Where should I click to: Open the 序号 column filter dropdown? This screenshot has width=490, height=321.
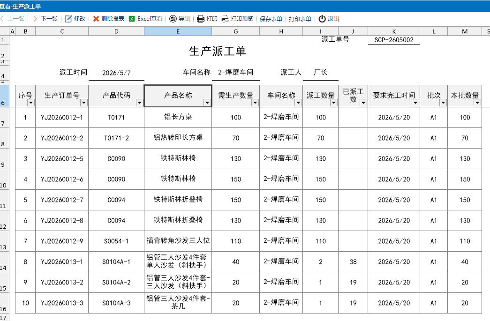30,103
